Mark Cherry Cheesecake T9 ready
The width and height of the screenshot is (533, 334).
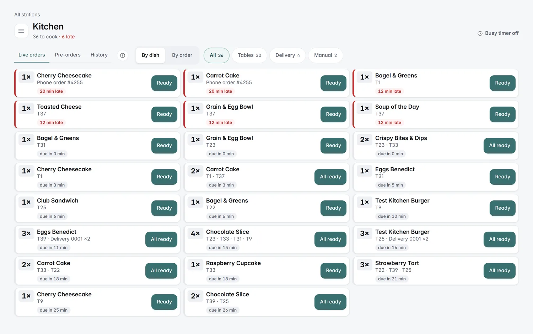164,302
